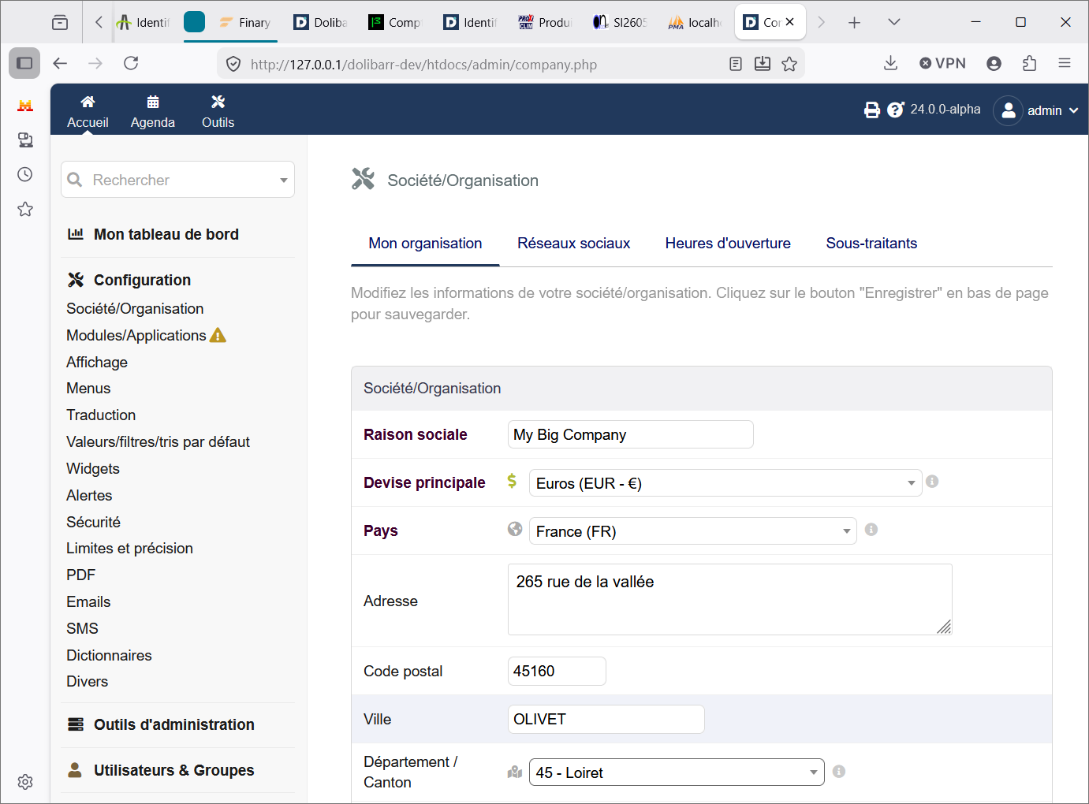Open the Département 45 - Loiret dropdown
This screenshot has width=1089, height=804.
coord(677,772)
